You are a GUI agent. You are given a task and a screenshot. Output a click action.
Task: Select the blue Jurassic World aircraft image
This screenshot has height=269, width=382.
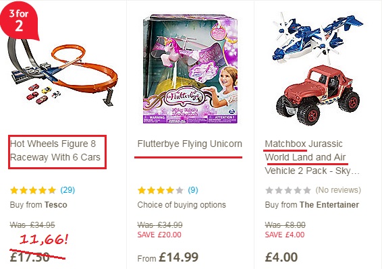click(317, 38)
